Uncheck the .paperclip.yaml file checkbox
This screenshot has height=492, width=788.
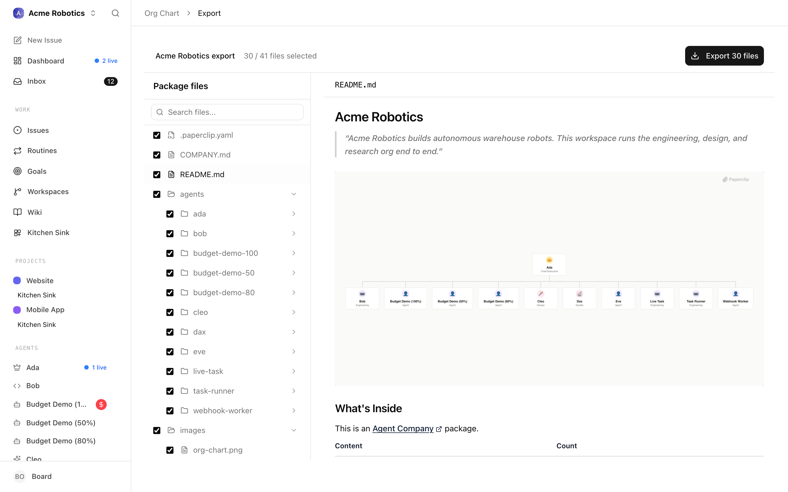(157, 135)
